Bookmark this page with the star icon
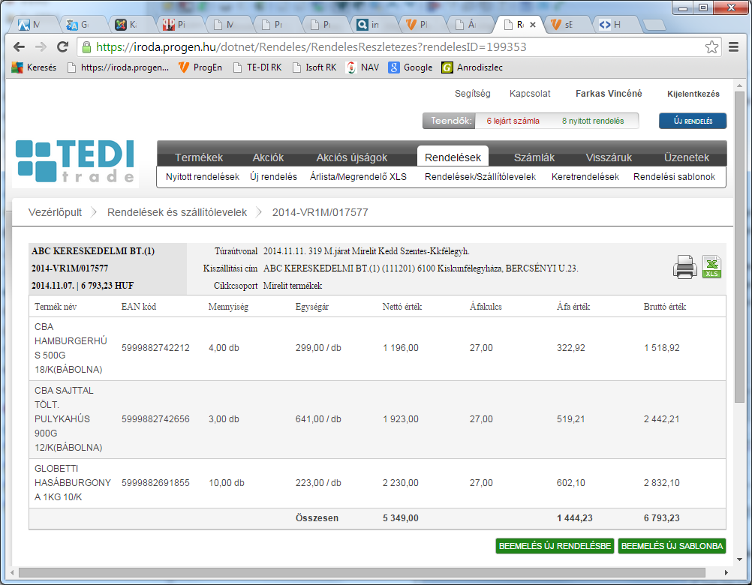This screenshot has height=585, width=752. [x=711, y=47]
